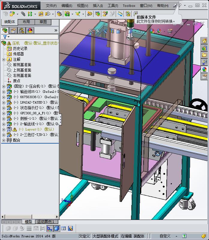The width and height of the screenshot is (209, 240).
Task: Open the 帮助(H) menu
Action: coord(163,6)
